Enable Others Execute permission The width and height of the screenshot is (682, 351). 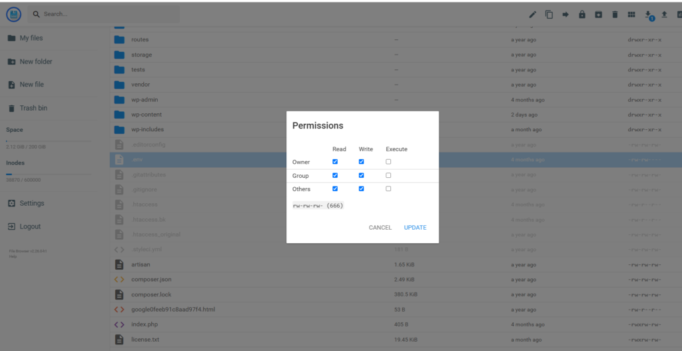tap(388, 188)
